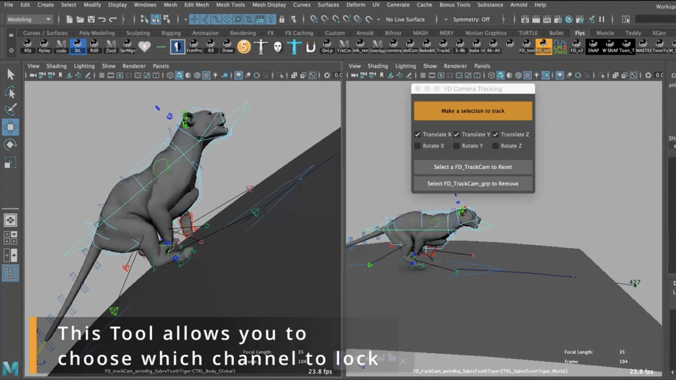Open left viewport Shading menu
This screenshot has height=380, width=676.
pos(57,66)
